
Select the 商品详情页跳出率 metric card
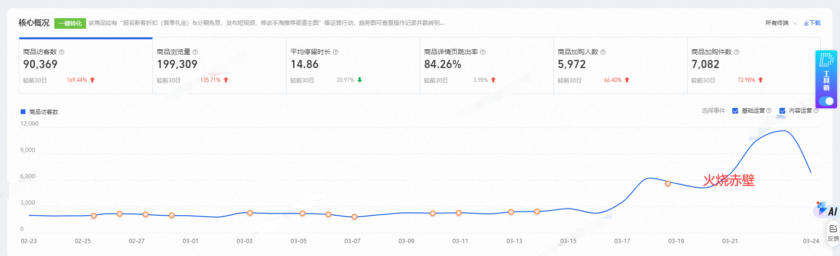(x=487, y=66)
